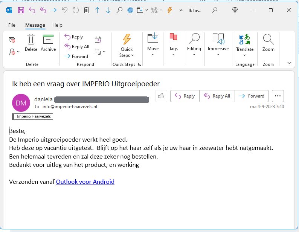Screen dimensions: 299x232
Task: Delete the message using the ribbon trash icon
Action: pyautogui.click(x=31, y=43)
